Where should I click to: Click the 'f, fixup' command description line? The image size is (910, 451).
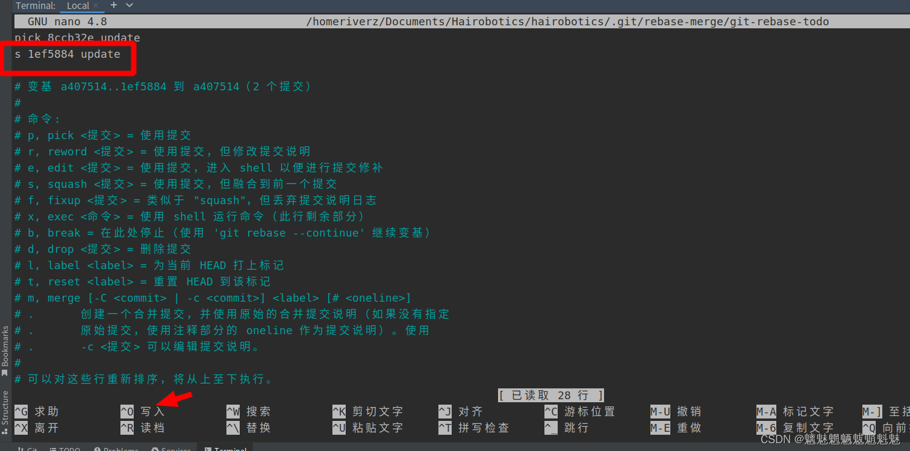[x=196, y=201]
